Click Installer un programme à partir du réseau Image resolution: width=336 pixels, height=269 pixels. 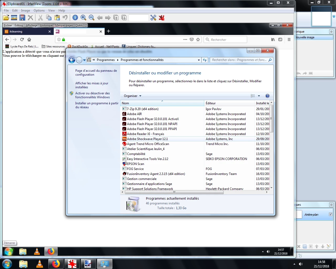[x=97, y=105]
